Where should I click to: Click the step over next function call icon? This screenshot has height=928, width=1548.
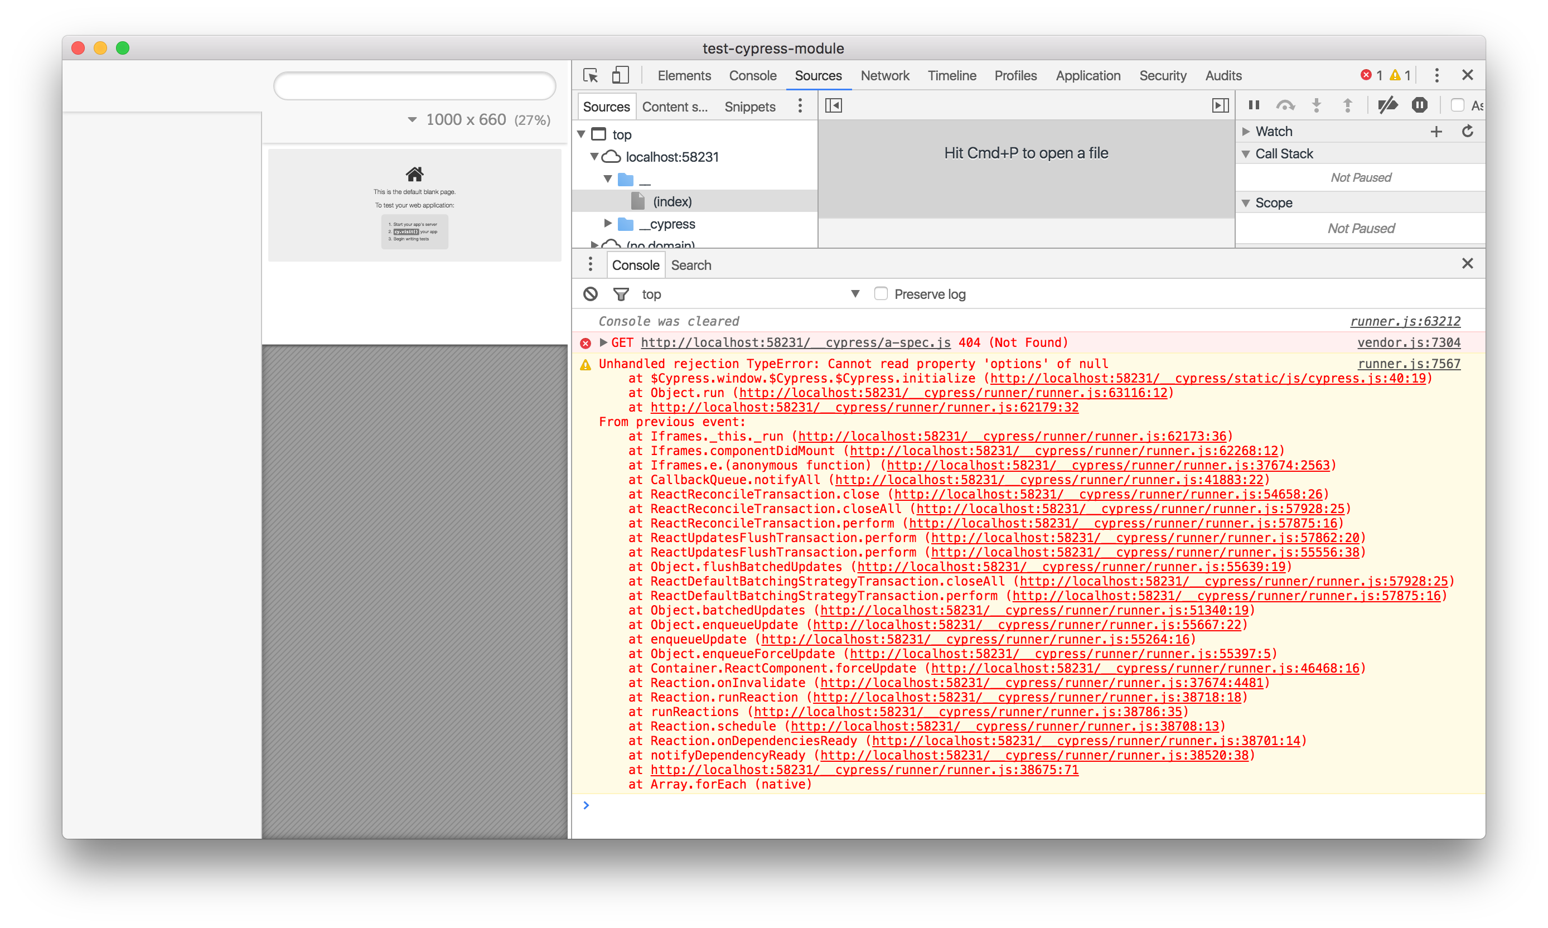coord(1286,105)
